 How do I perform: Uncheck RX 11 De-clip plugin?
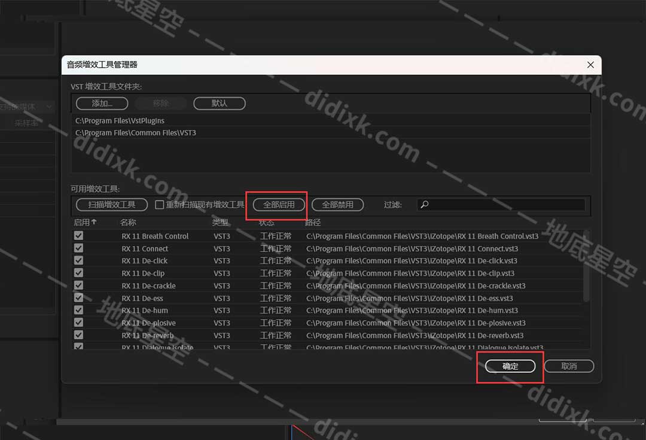tap(79, 272)
